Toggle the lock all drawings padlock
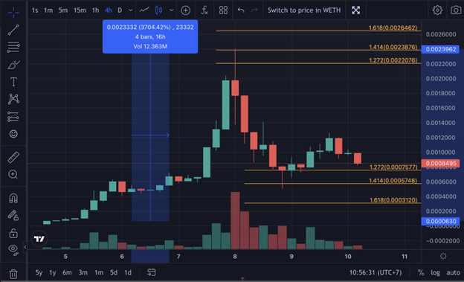The height and width of the screenshot is (282, 464). pyautogui.click(x=13, y=233)
